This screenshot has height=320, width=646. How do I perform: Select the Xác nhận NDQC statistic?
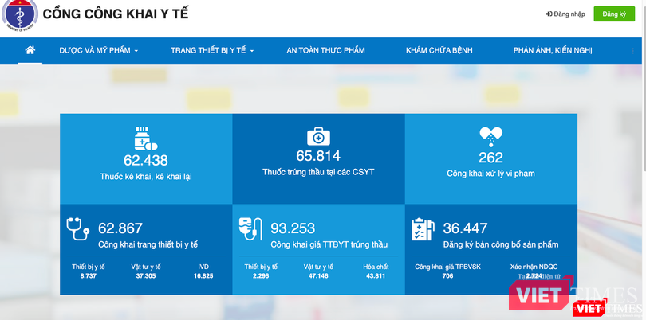click(x=534, y=271)
